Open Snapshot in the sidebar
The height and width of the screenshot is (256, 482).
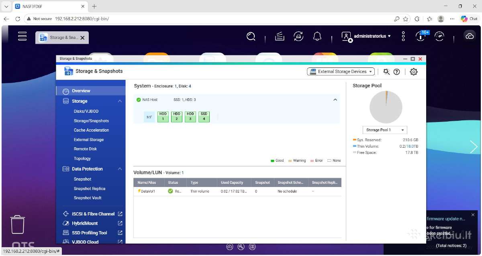82,179
